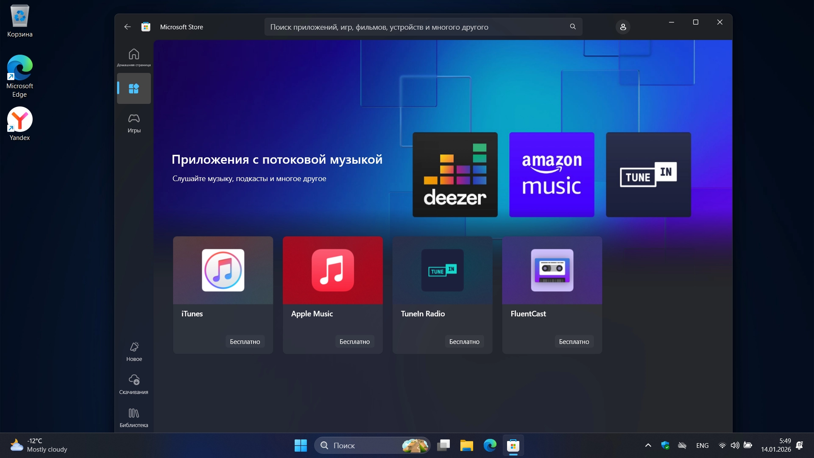Open the Deezer featured tile
Image resolution: width=814 pixels, height=458 pixels.
pos(455,175)
